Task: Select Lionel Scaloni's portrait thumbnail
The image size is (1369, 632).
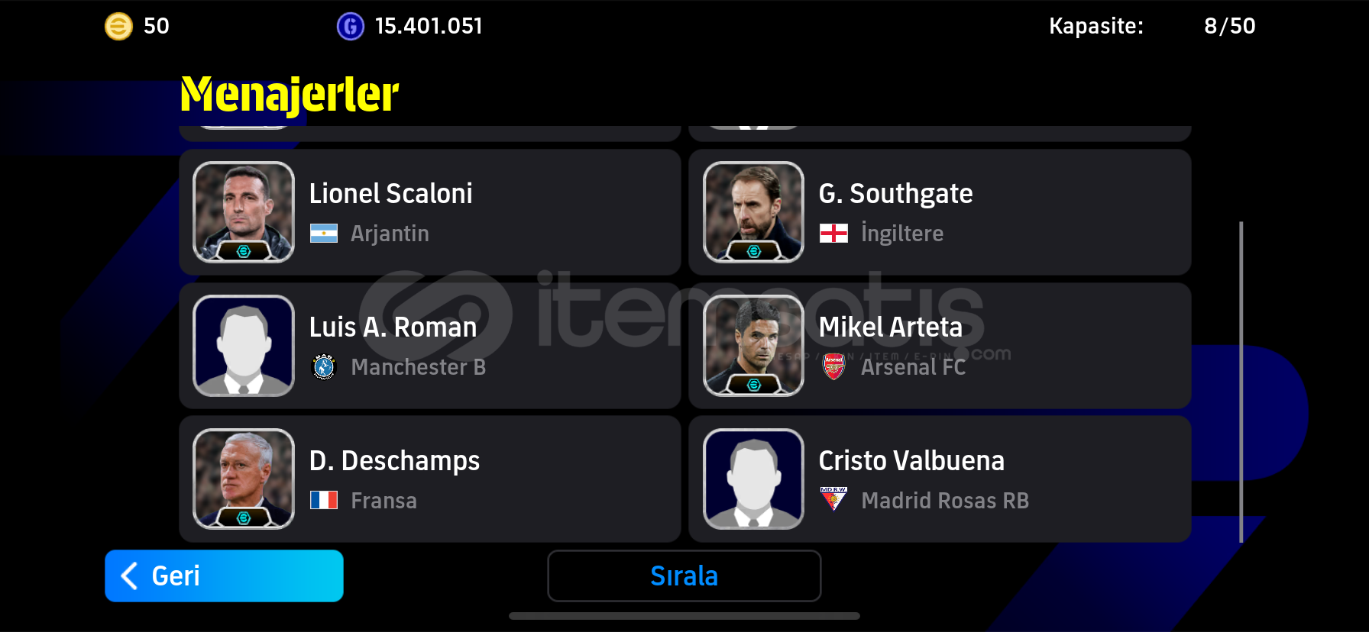Action: [244, 212]
